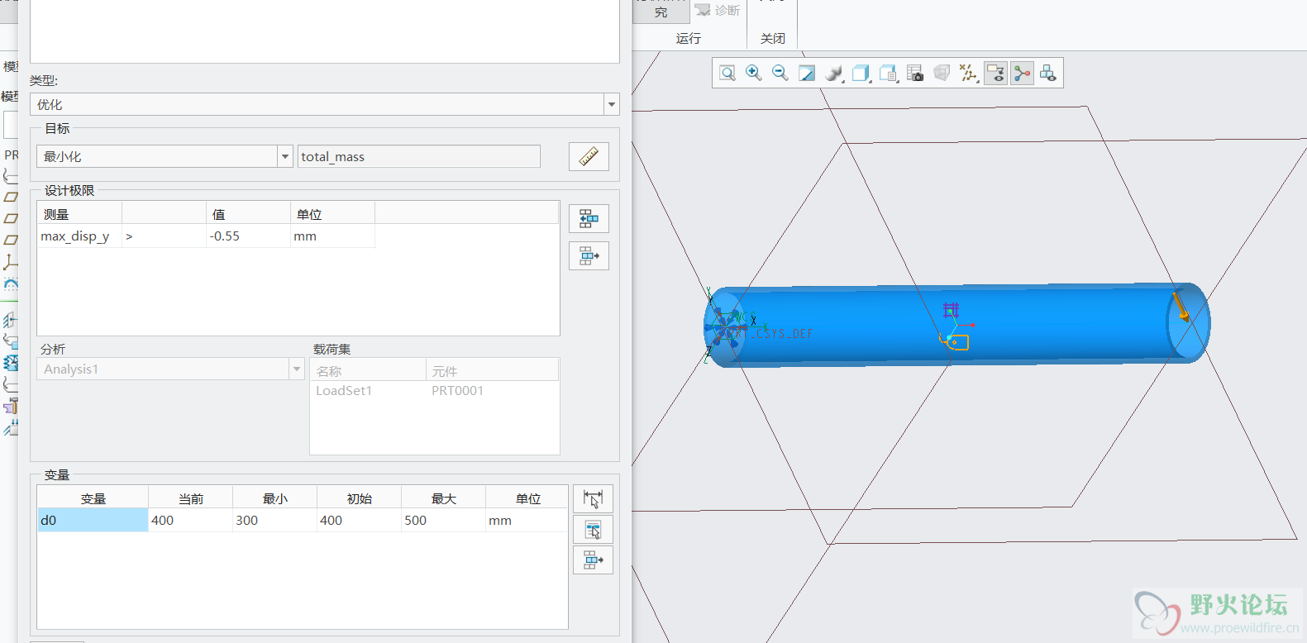Add a design limit measure row
1307x643 pixels.
pos(589,219)
